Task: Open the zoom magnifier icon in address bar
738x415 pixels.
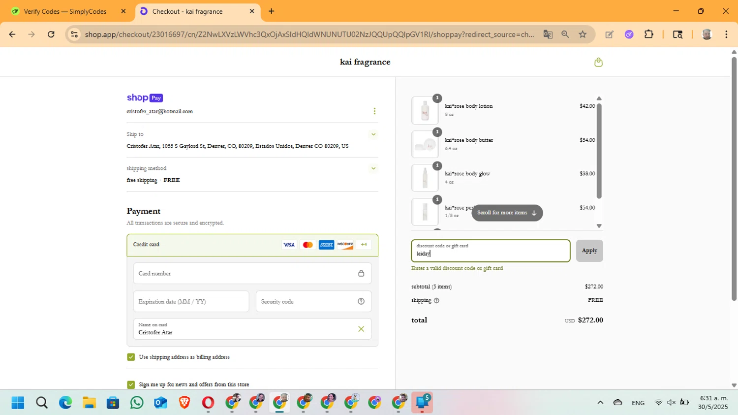Action: [565, 34]
